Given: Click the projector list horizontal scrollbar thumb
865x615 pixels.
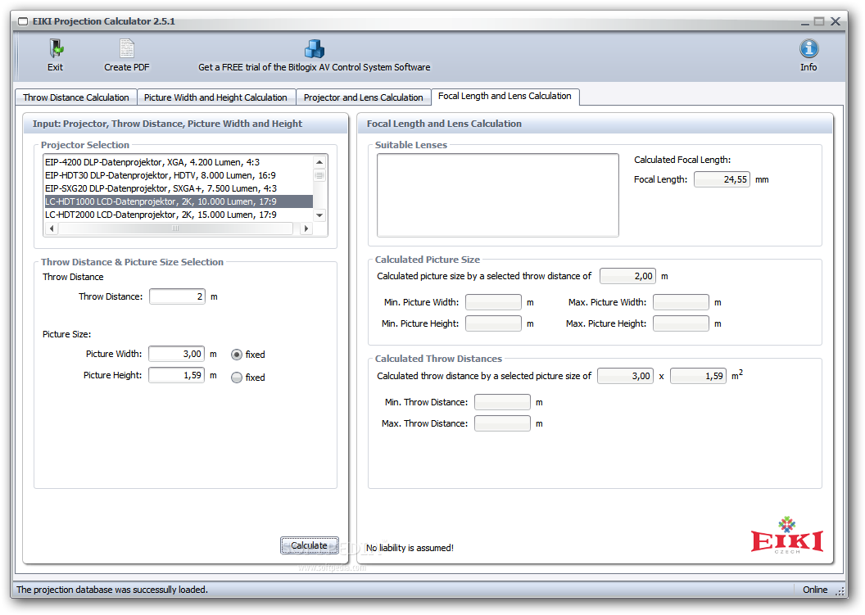Looking at the screenshot, I should (x=175, y=228).
